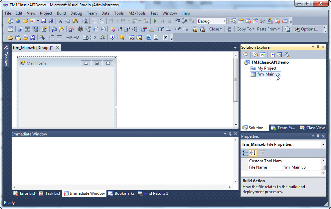Viewport: 331px width, 209px height.
Task: Open the Debug menu
Action: point(76,13)
